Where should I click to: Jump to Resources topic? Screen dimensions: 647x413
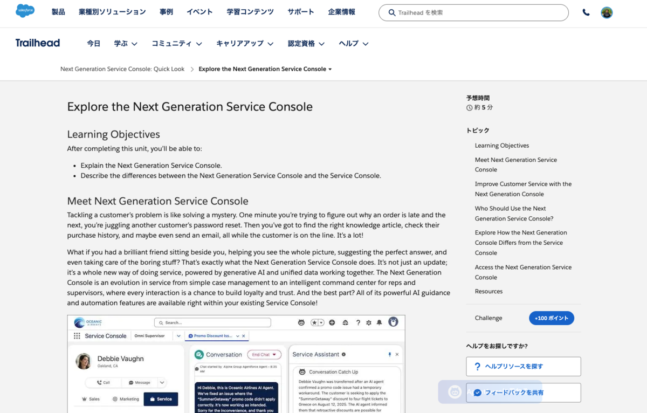(488, 292)
